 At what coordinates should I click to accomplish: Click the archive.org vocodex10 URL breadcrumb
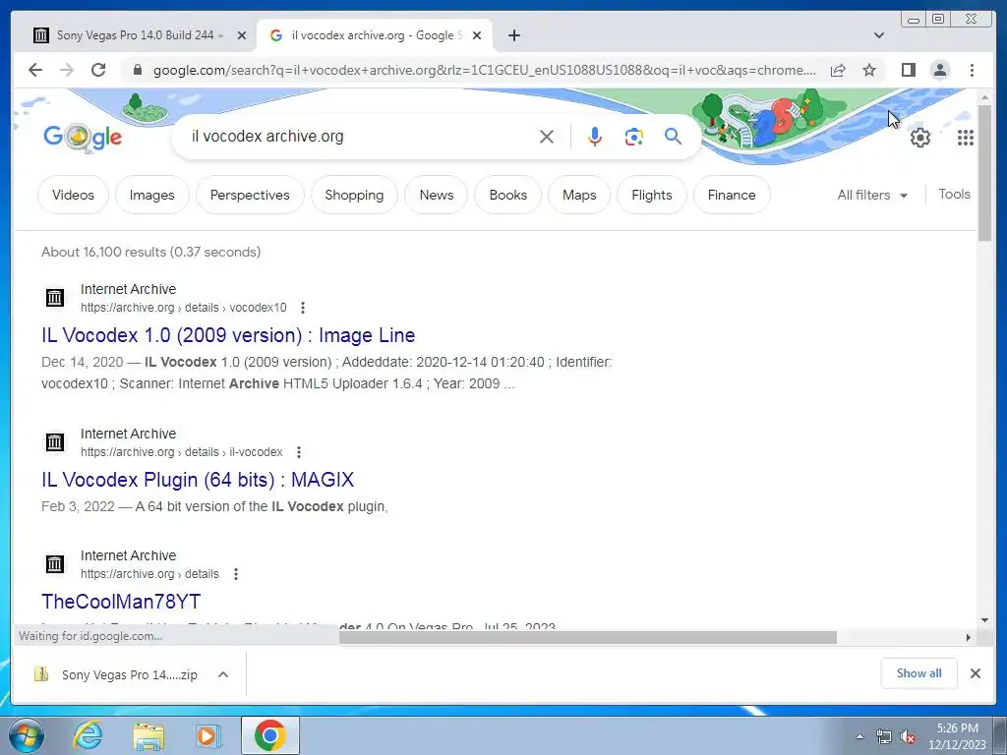[x=184, y=308]
